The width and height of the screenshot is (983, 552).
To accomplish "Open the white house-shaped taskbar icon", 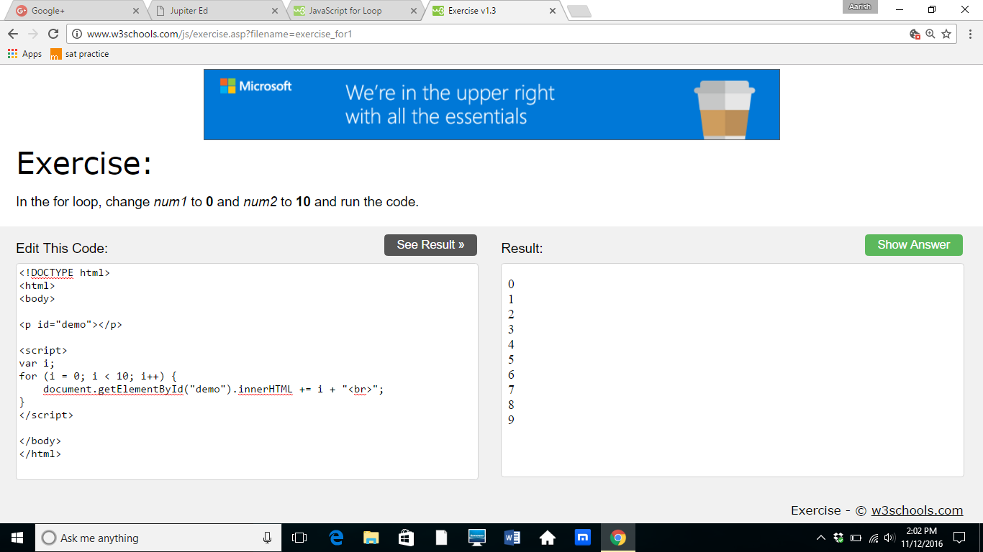I will click(x=547, y=538).
